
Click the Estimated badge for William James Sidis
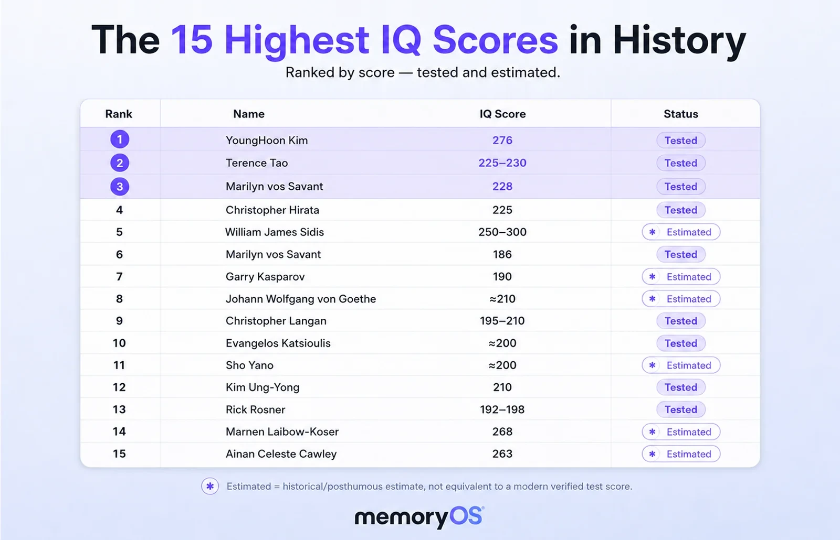(681, 232)
